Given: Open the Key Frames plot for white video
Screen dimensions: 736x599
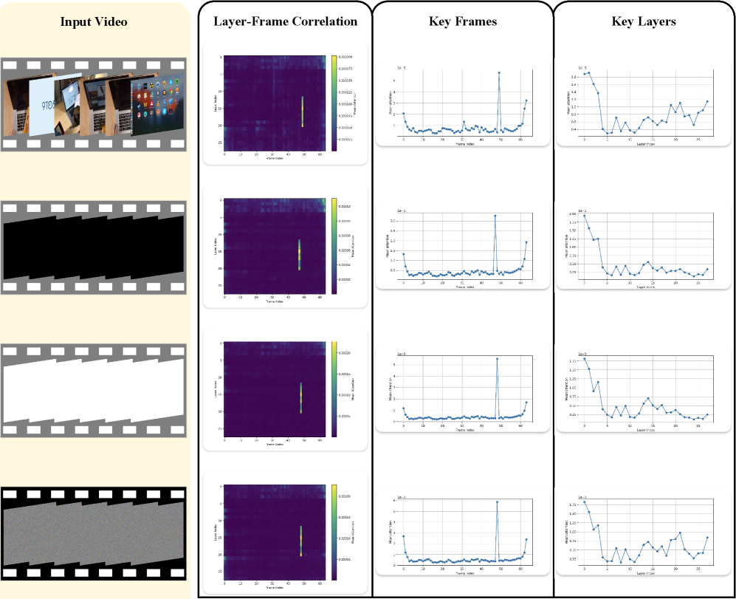Looking at the screenshot, I should pyautogui.click(x=462, y=389).
